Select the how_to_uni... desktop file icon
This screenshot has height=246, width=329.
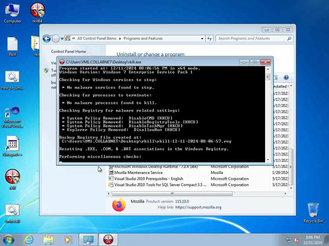pyautogui.click(x=12, y=80)
